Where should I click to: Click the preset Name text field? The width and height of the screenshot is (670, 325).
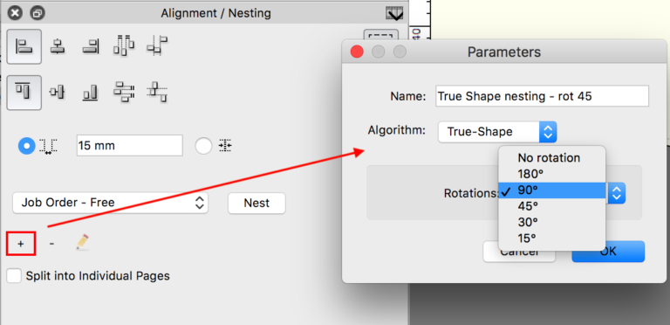(x=543, y=96)
